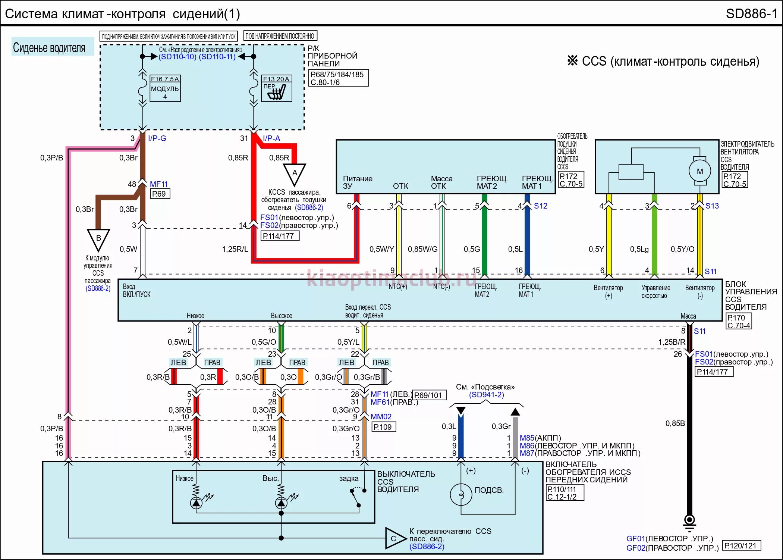
Task: Click the ground symbol above GF01
Action: pos(689,521)
